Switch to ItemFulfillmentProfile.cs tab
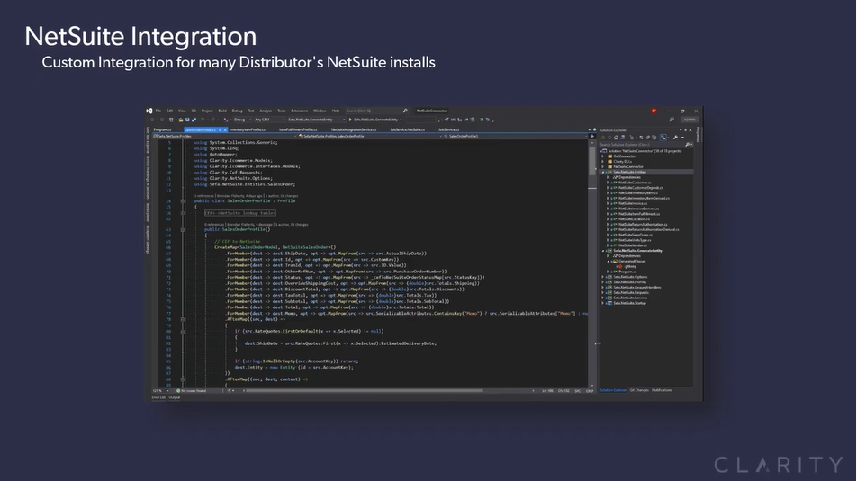The width and height of the screenshot is (857, 481). (x=298, y=130)
